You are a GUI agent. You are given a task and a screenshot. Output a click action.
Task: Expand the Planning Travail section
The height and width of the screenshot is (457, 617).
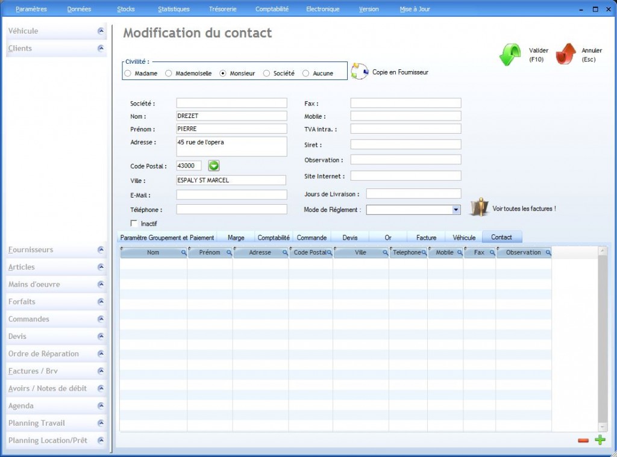(x=101, y=423)
